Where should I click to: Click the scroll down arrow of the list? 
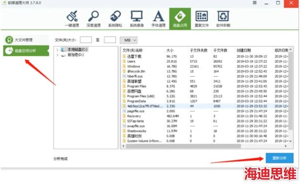290,141
